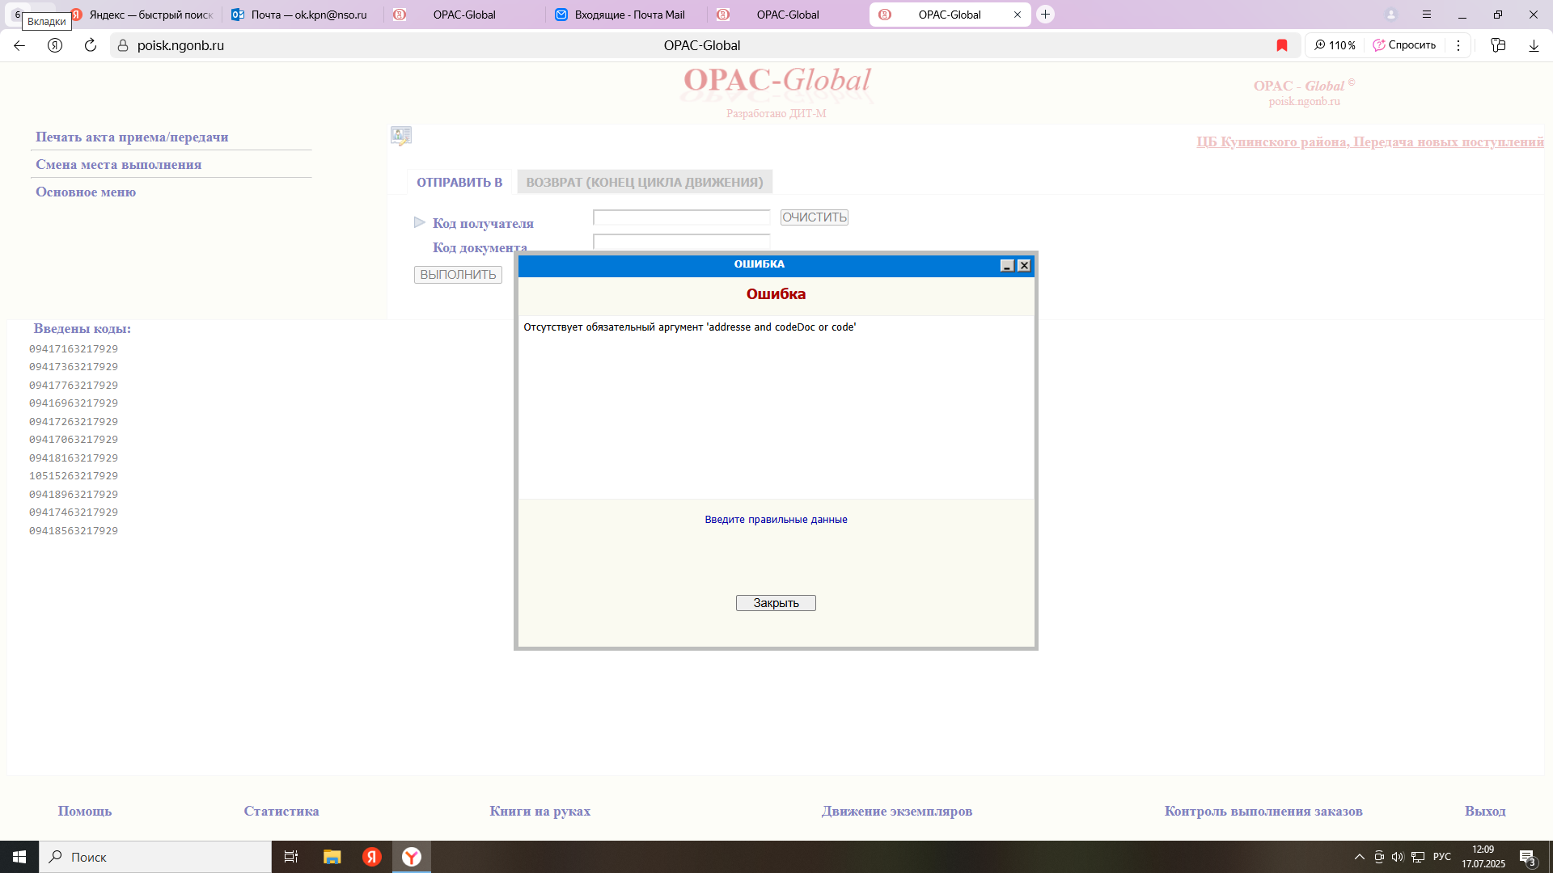1553x873 pixels.
Task: Open the Движение экземпляров footer link
Action: point(896,811)
